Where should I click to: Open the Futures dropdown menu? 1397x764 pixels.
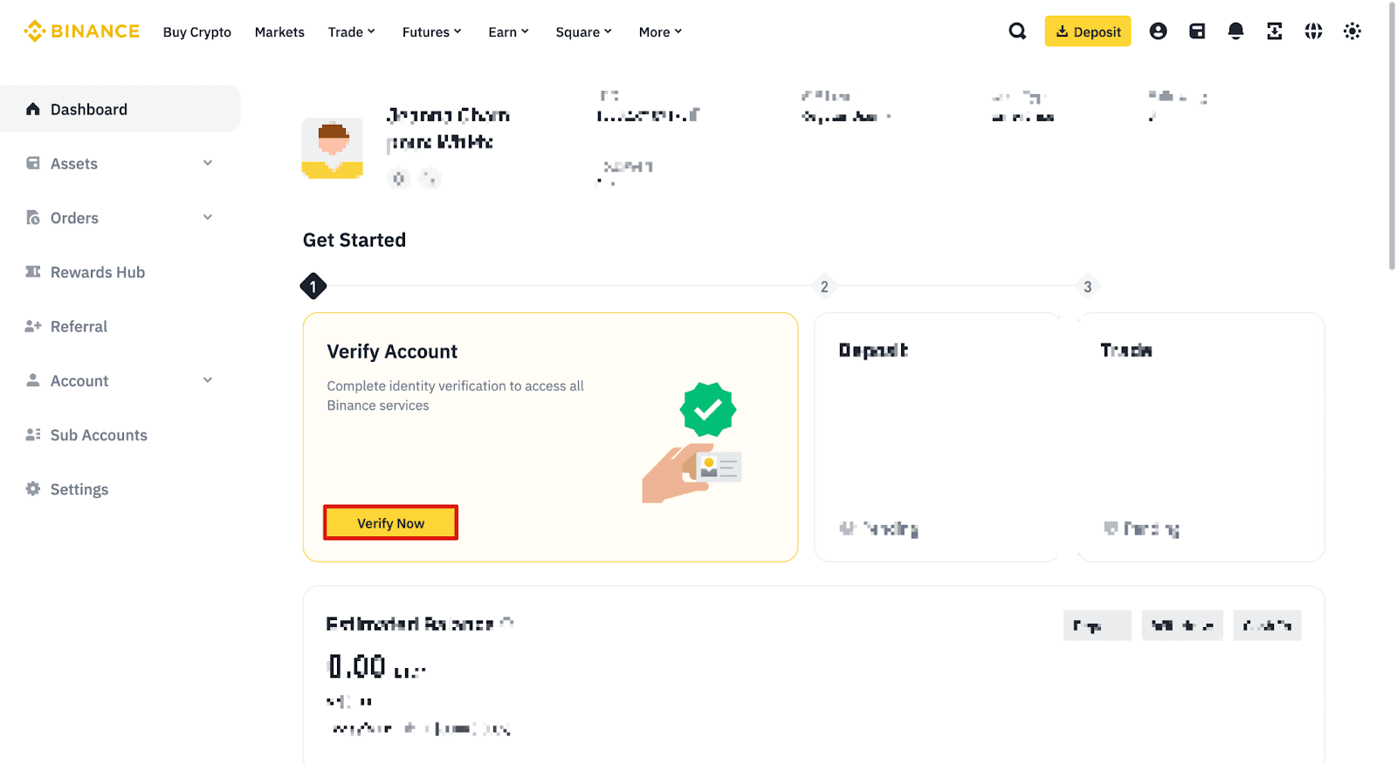pyautogui.click(x=431, y=32)
